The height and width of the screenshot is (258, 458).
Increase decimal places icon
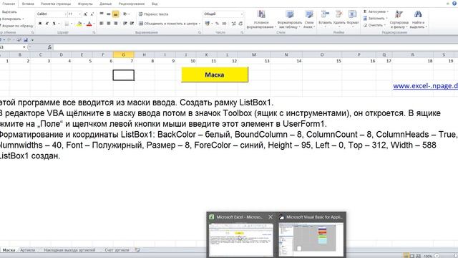point(233,24)
